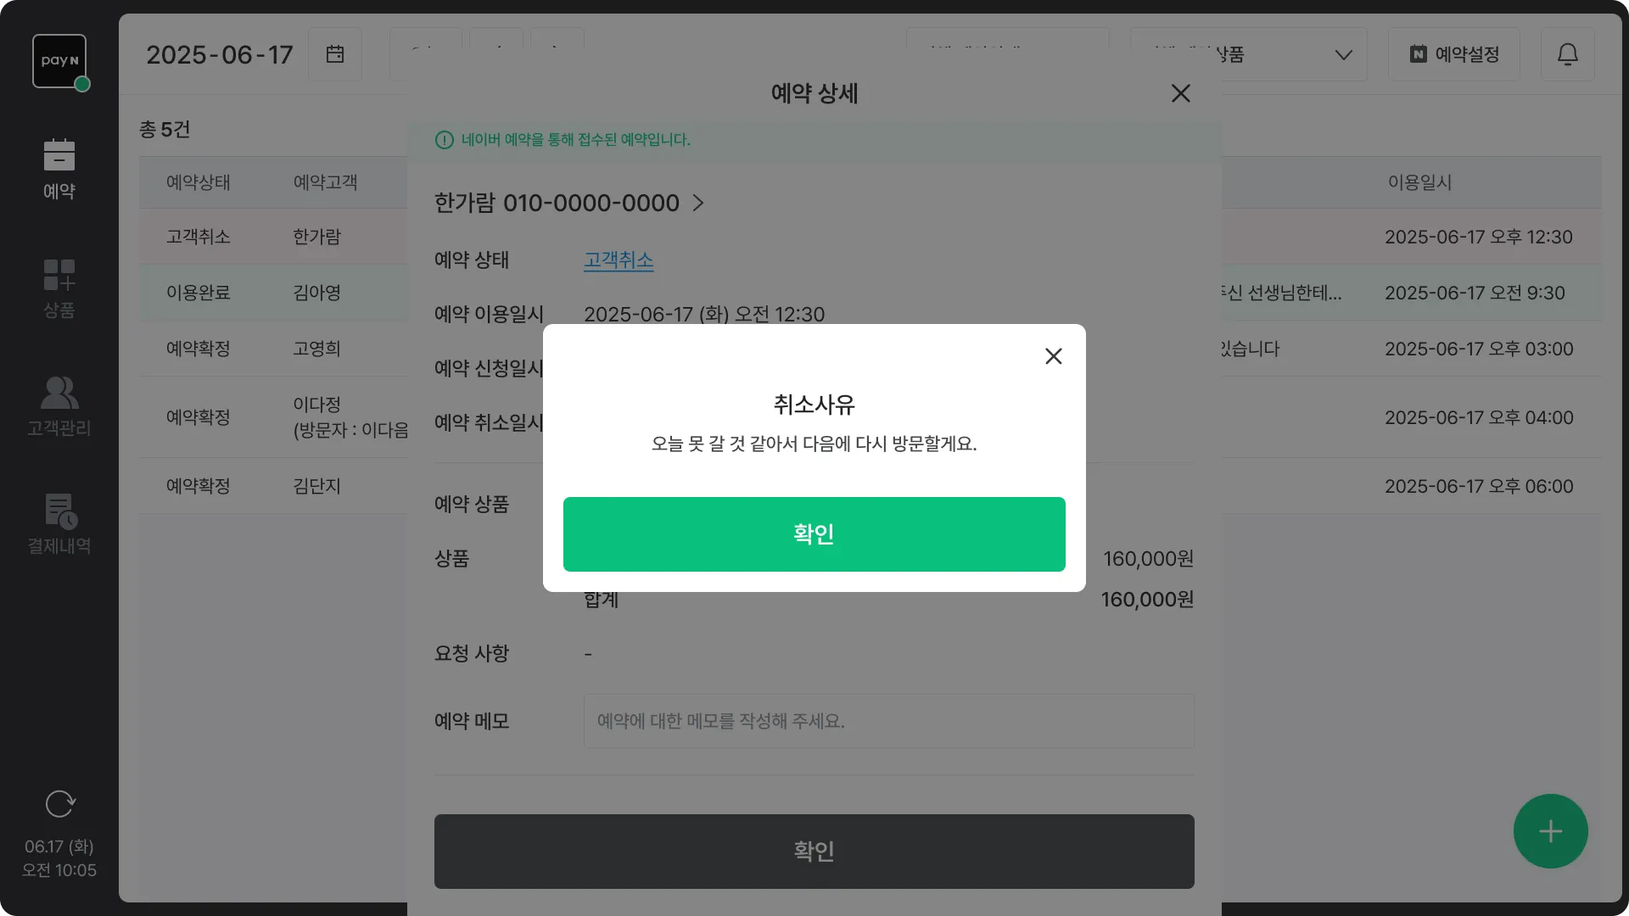Screen dimensions: 1629x916
Task: Close the 예약 상세 panel
Action: pos(1181,93)
